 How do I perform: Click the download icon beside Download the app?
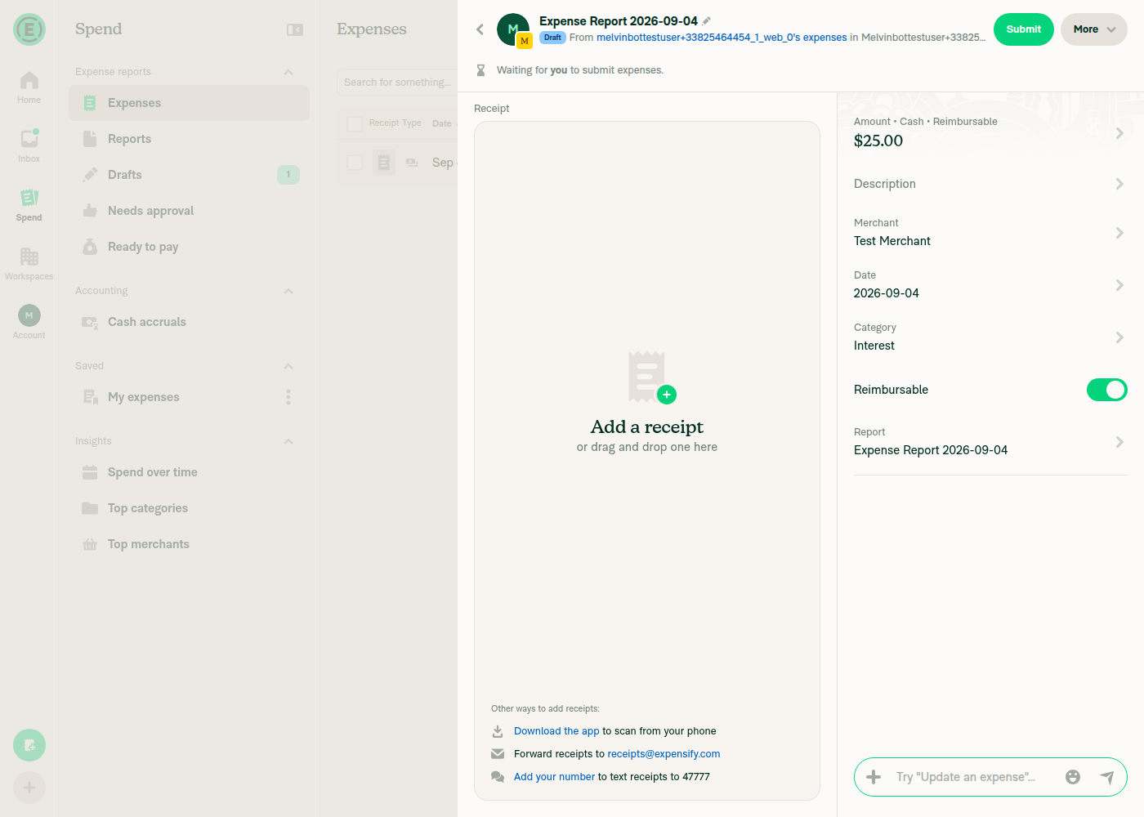coord(498,731)
